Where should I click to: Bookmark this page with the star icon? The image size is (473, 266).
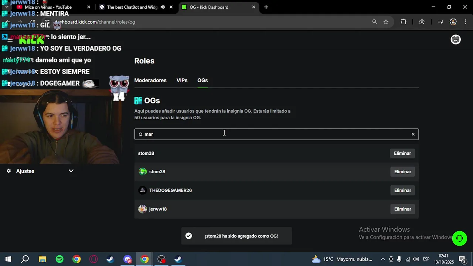point(386,22)
